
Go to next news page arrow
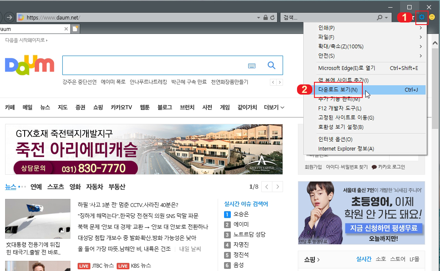click(277, 187)
